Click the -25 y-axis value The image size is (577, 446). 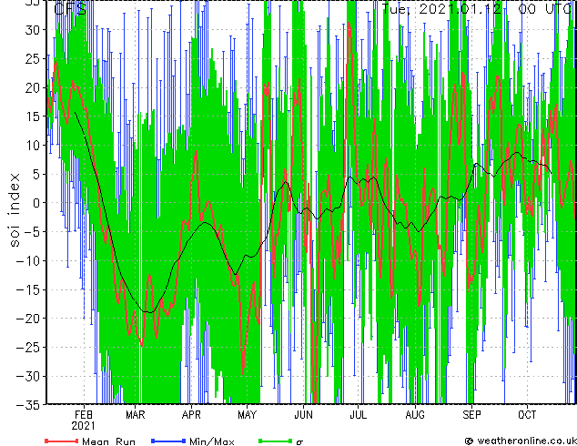pyautogui.click(x=29, y=348)
